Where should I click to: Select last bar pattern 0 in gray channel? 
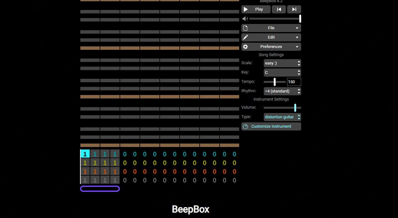[235, 180]
